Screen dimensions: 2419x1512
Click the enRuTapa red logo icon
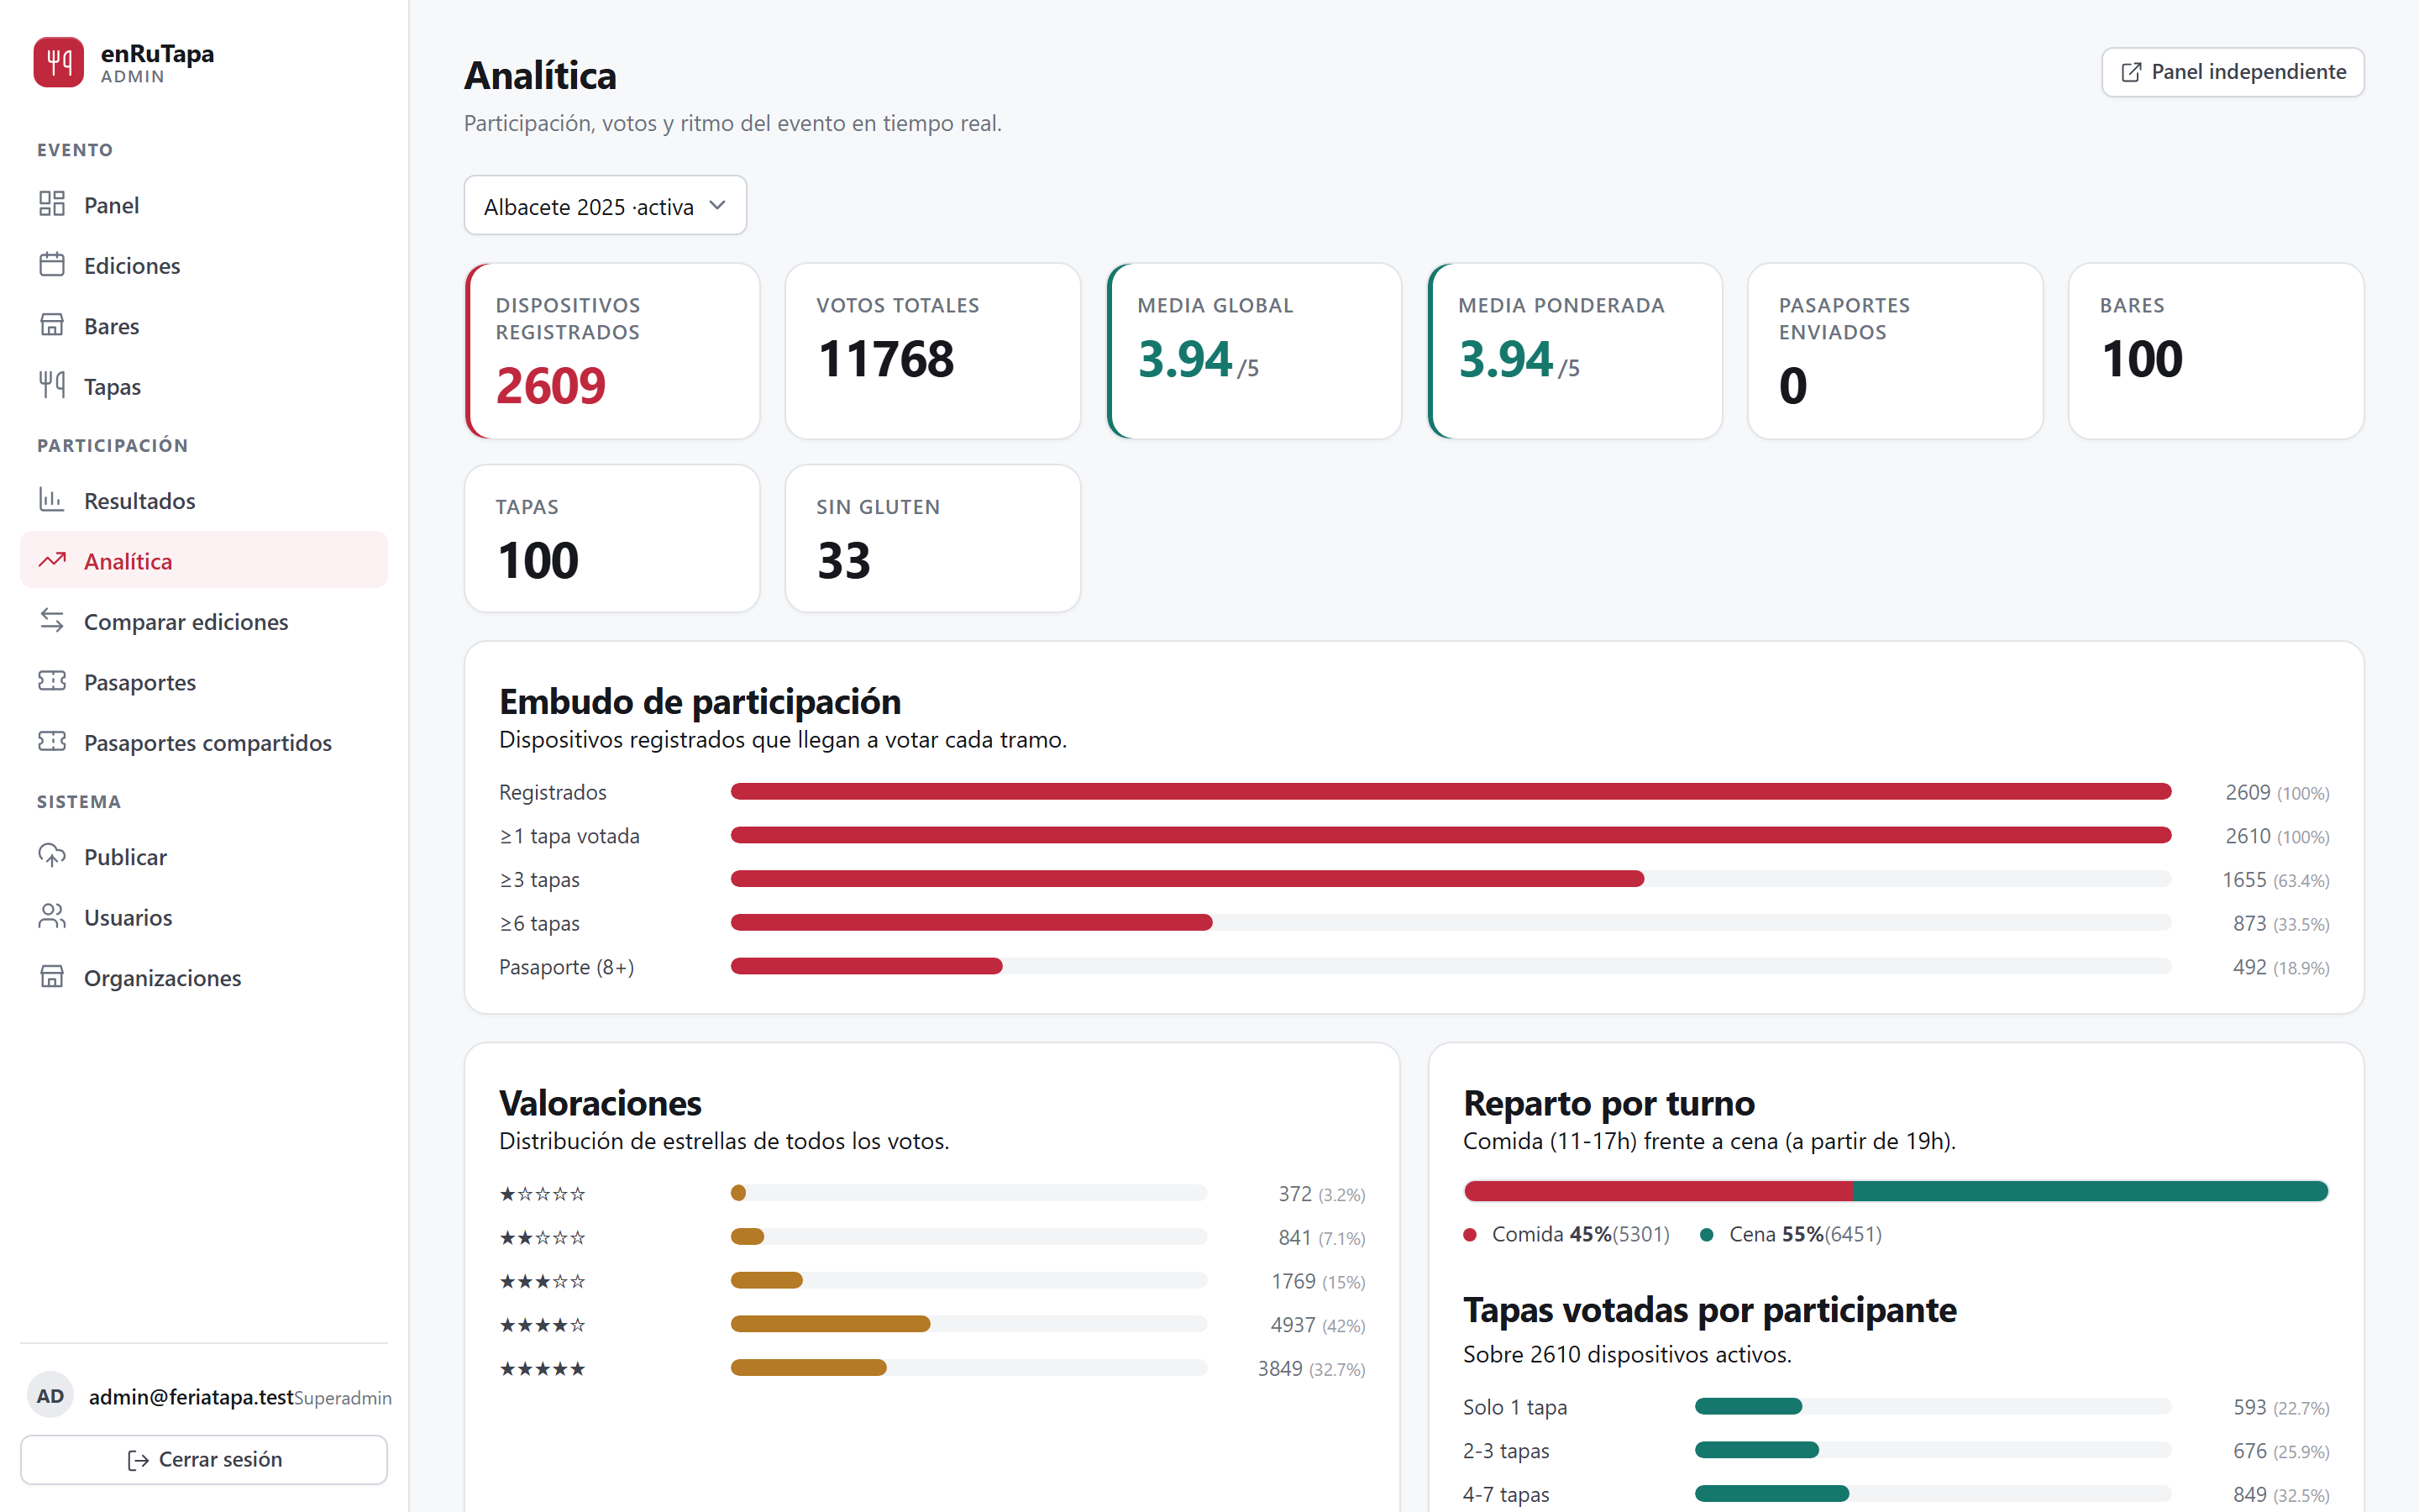coord(59,62)
